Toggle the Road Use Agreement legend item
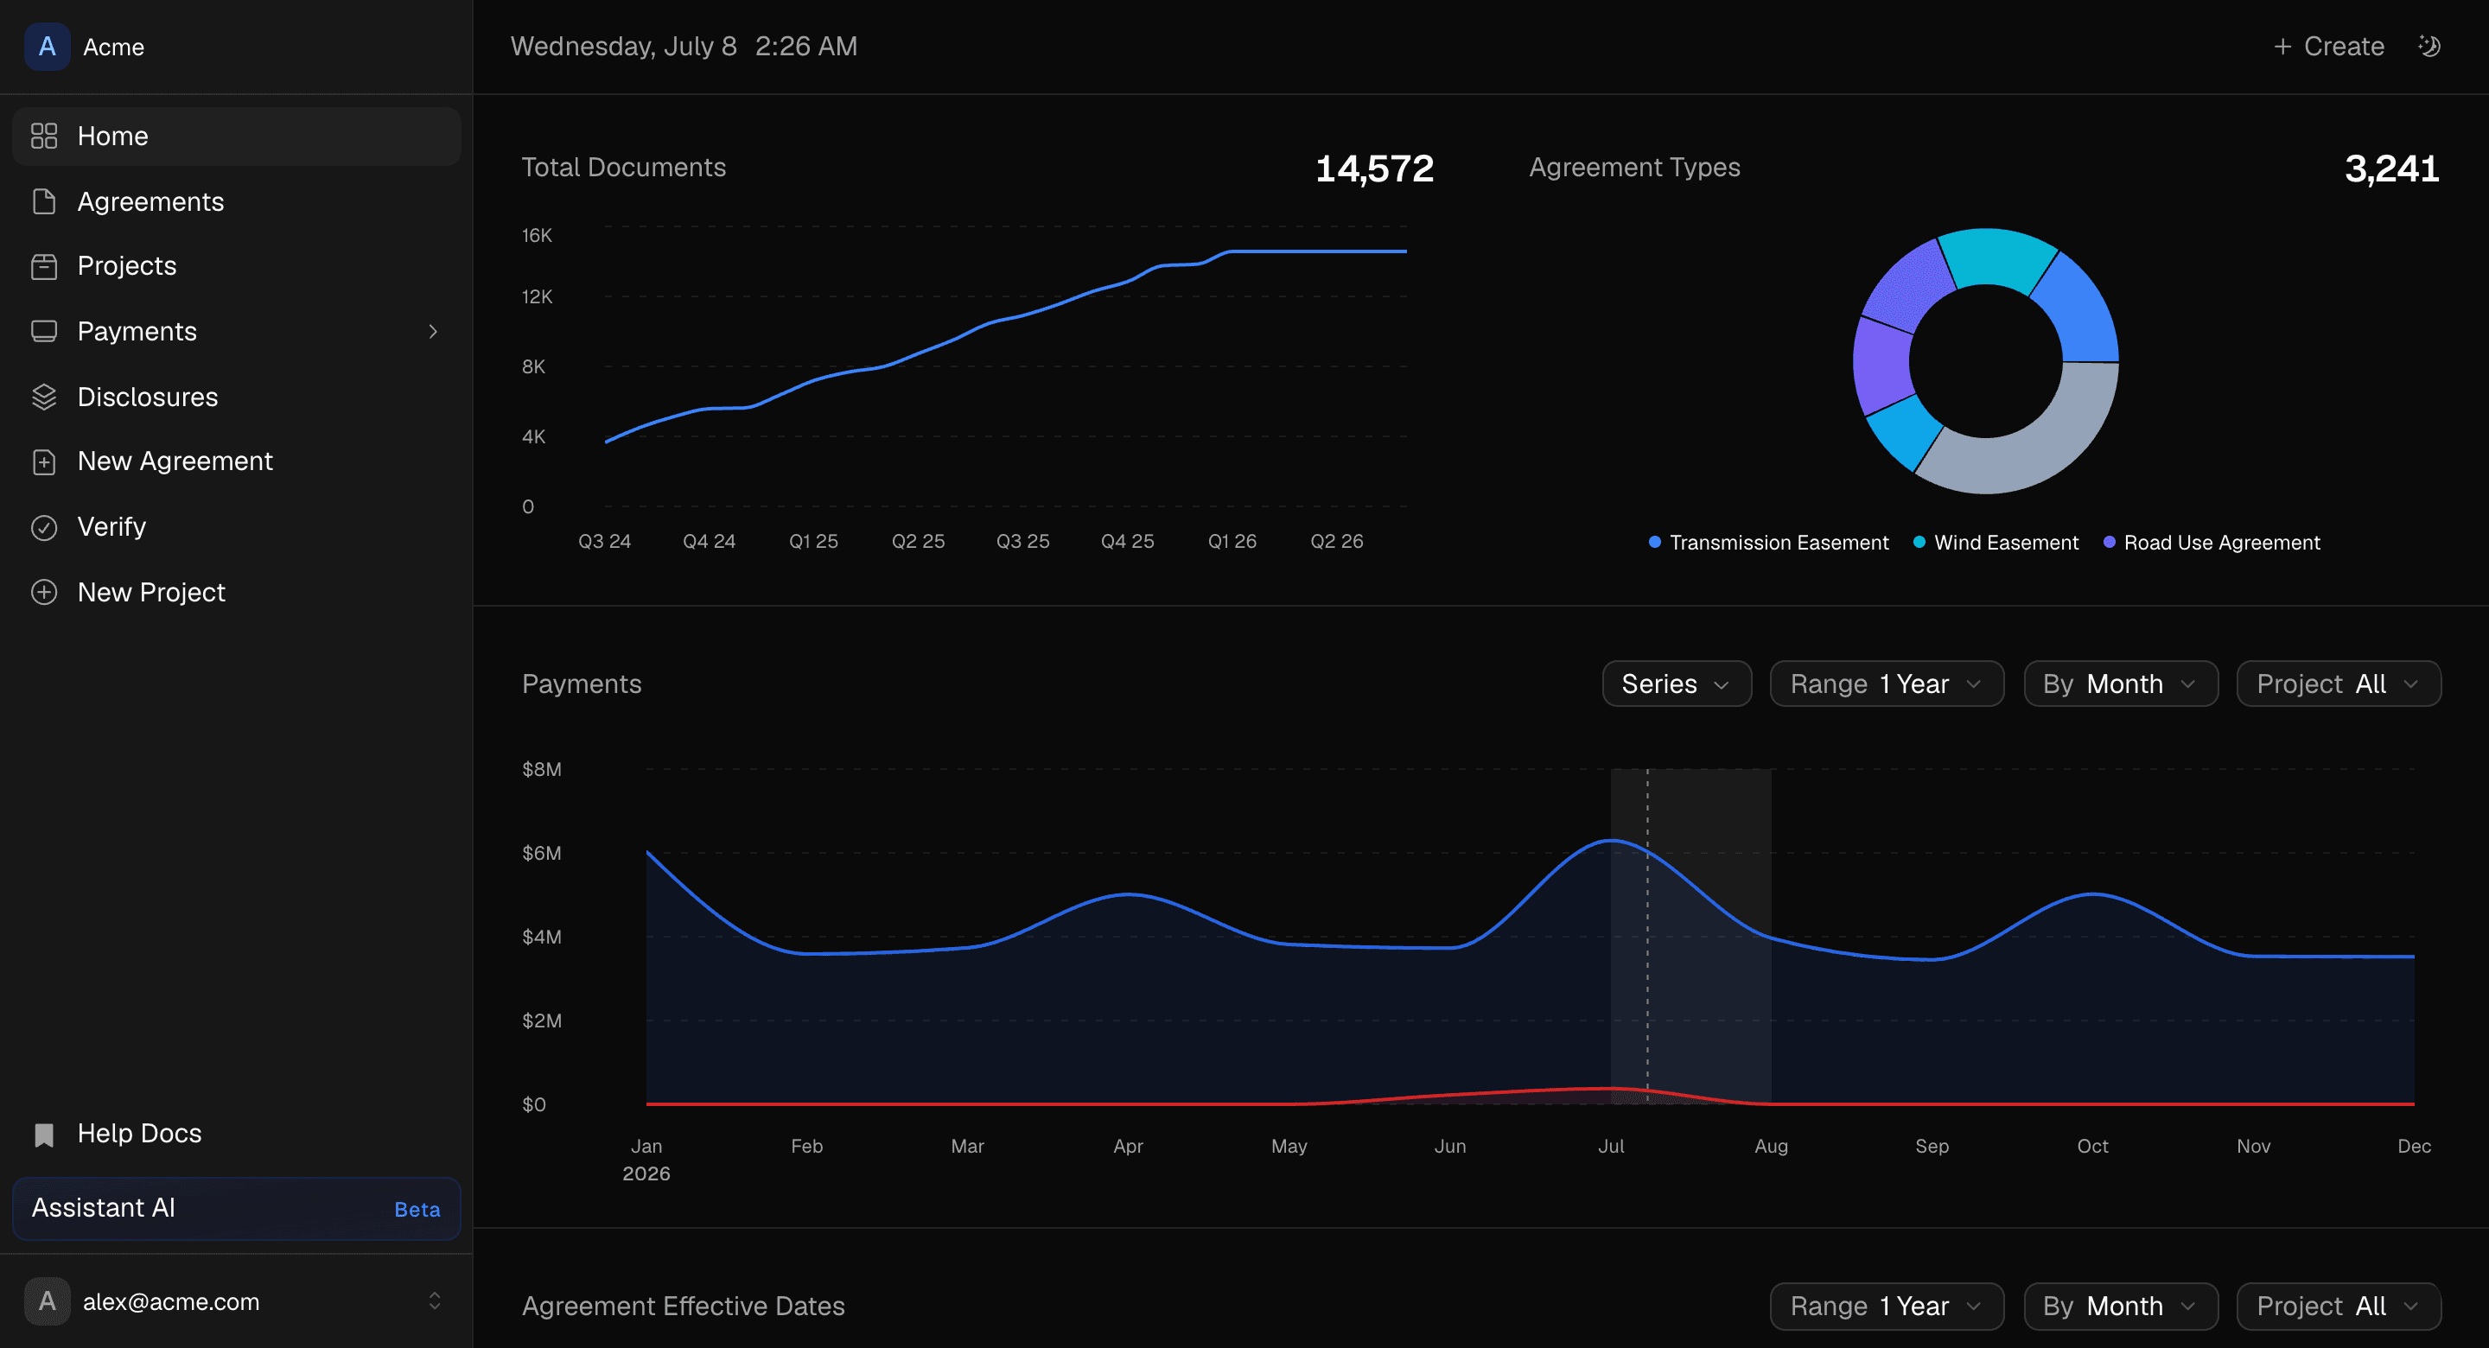 (x=2211, y=543)
